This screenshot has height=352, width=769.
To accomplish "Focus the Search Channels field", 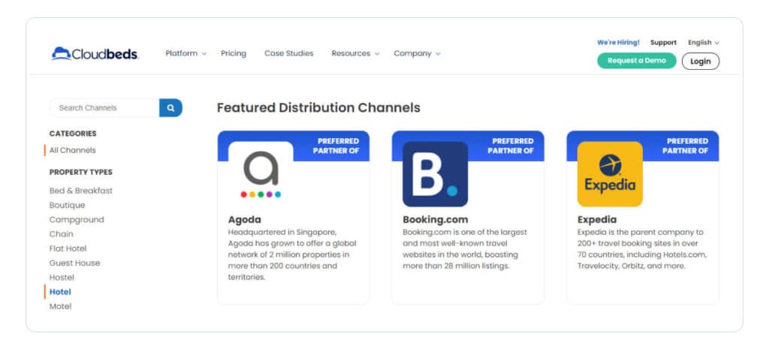I will (x=104, y=108).
